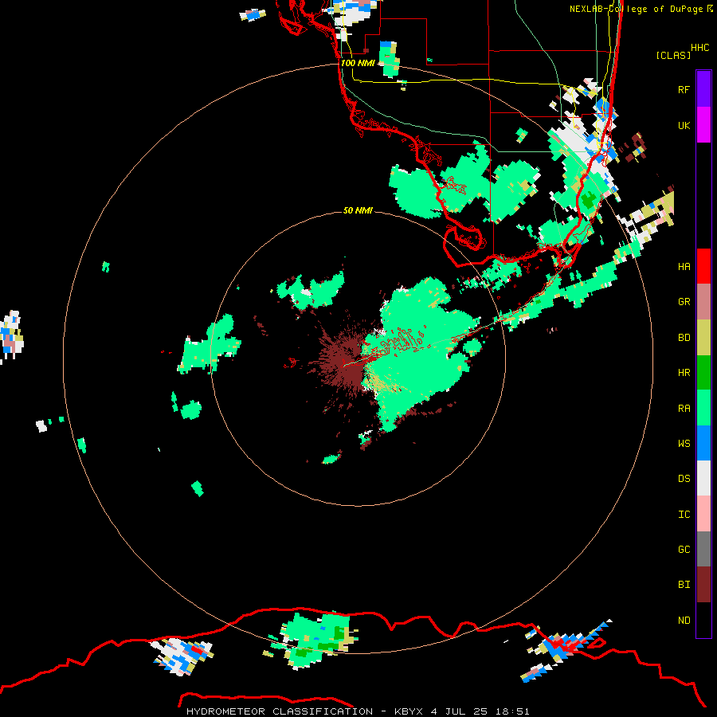Screen dimensions: 717x717
Task: Click the RF purple legend swatch
Action: [x=703, y=89]
